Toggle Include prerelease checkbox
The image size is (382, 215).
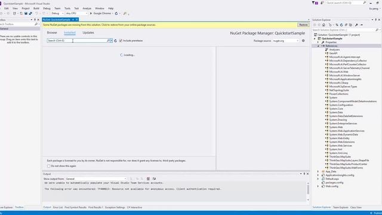tap(121, 41)
